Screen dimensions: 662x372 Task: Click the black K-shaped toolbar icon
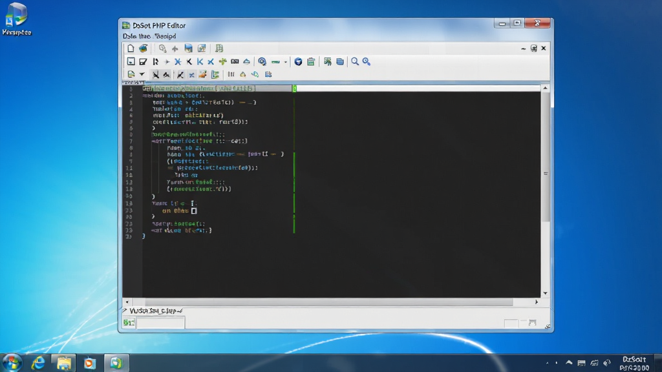(x=189, y=61)
